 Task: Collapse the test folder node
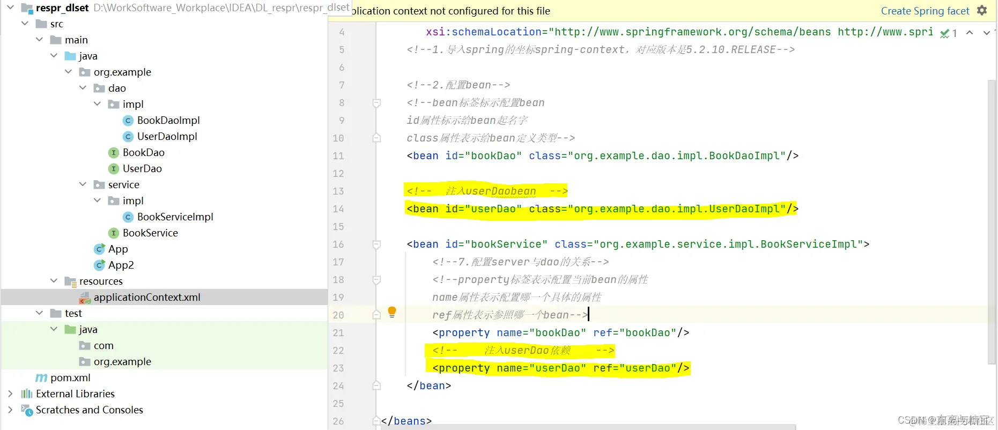pos(39,313)
